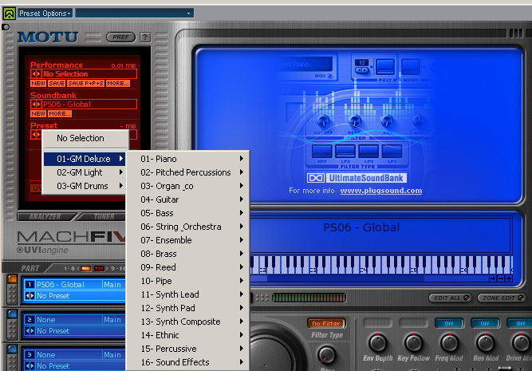
Task: Click the keyboard zoom plus icon
Action: click(x=508, y=278)
